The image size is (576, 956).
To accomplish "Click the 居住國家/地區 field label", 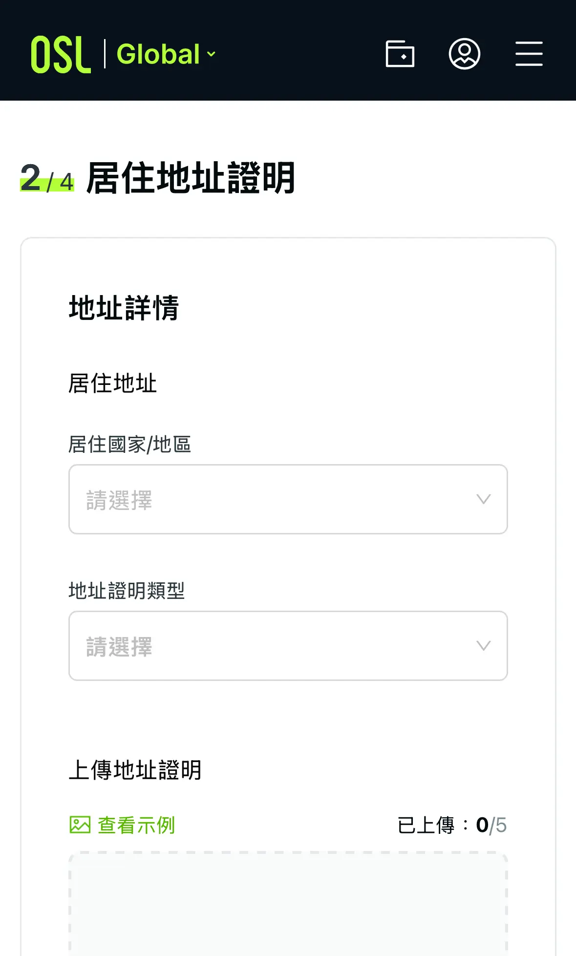I will (129, 445).
